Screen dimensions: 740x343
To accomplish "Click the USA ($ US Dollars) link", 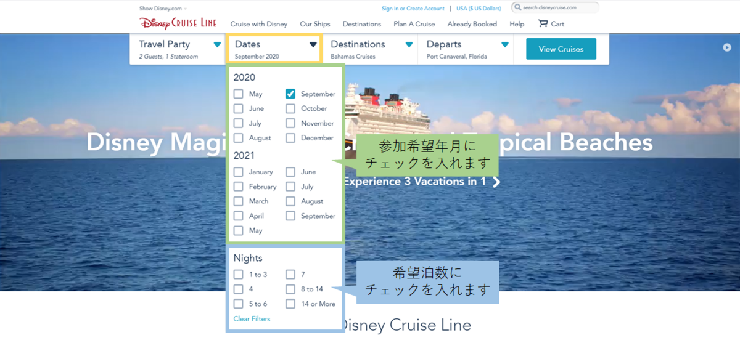I will coord(479,9).
